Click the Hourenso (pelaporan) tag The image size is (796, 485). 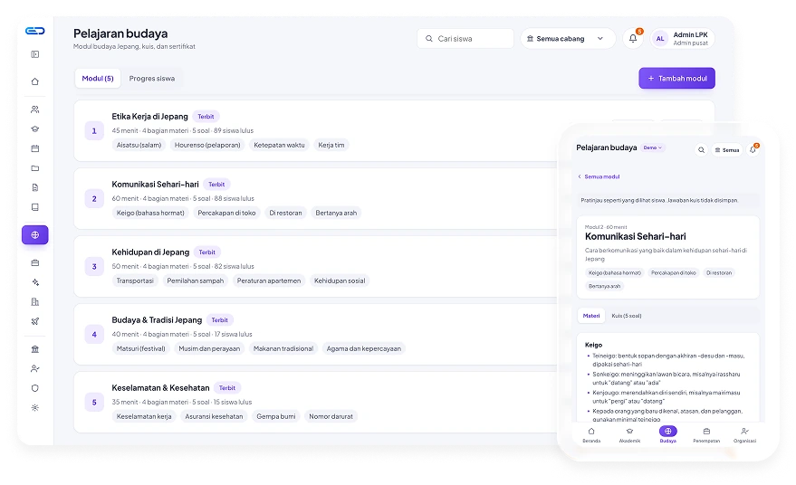[207, 145]
